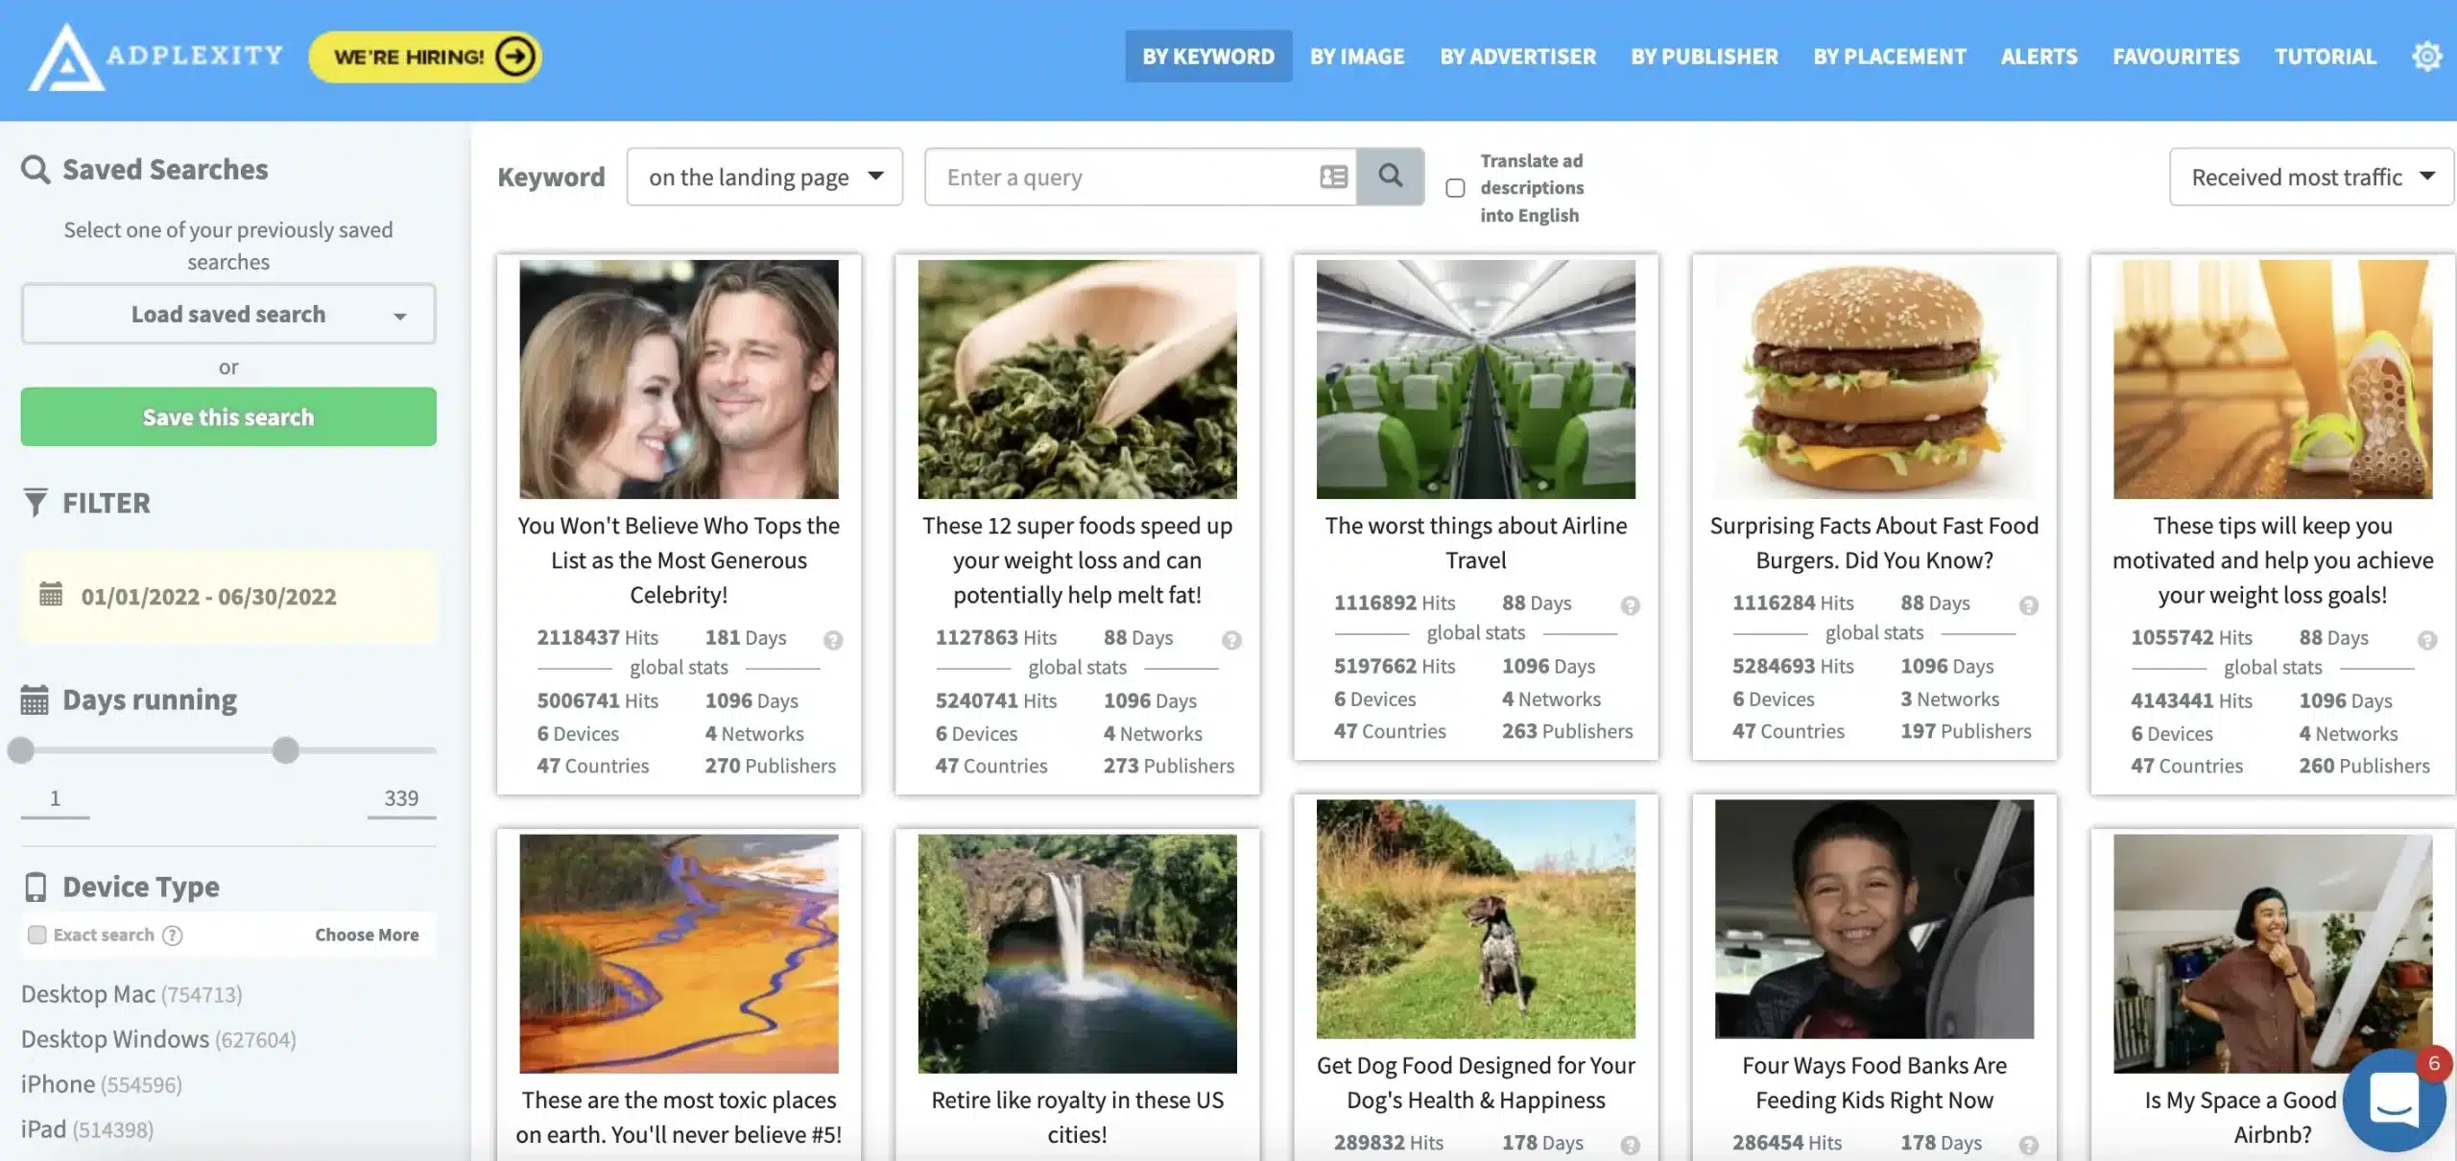The width and height of the screenshot is (2457, 1161).
Task: Enable Exact search checkbox
Action: click(x=33, y=933)
